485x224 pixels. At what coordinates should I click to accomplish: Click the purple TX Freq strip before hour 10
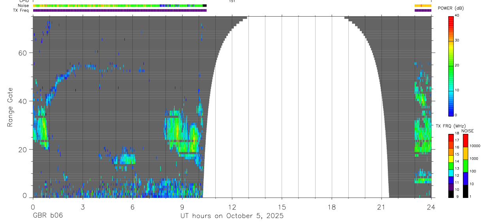pyautogui.click(x=120, y=10)
